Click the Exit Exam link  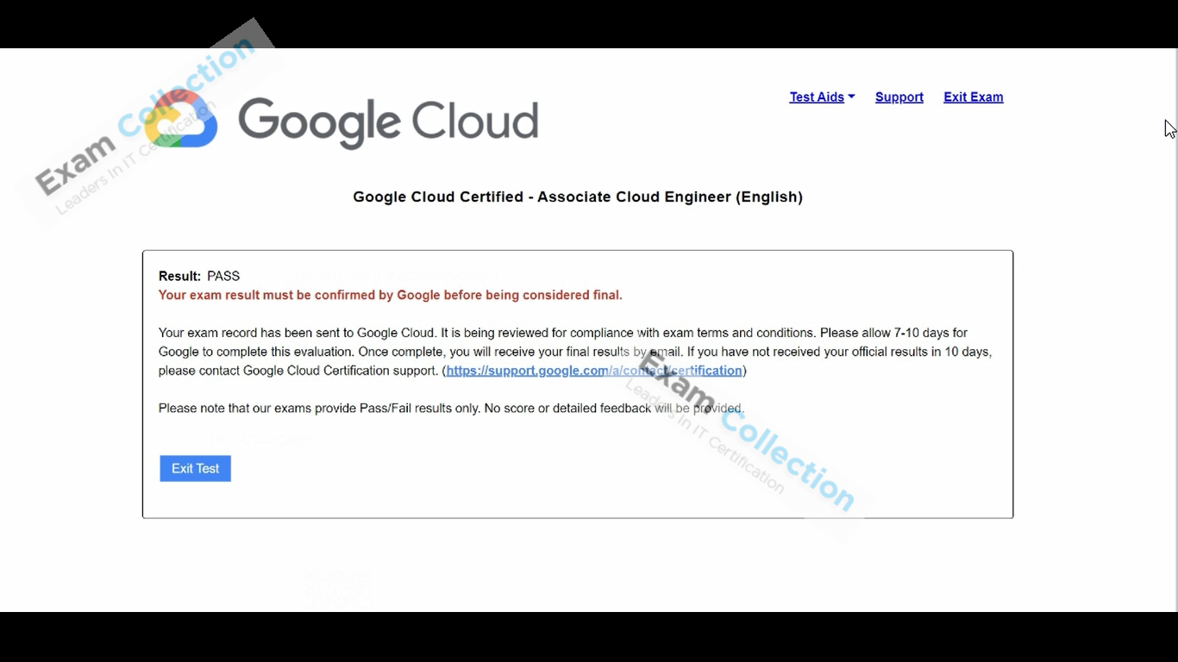click(973, 97)
